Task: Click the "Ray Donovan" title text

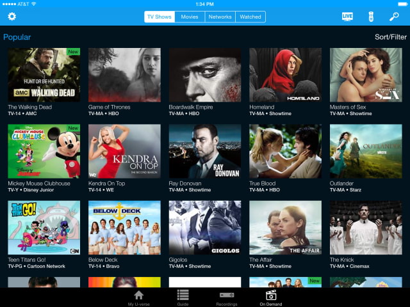Action: point(185,184)
